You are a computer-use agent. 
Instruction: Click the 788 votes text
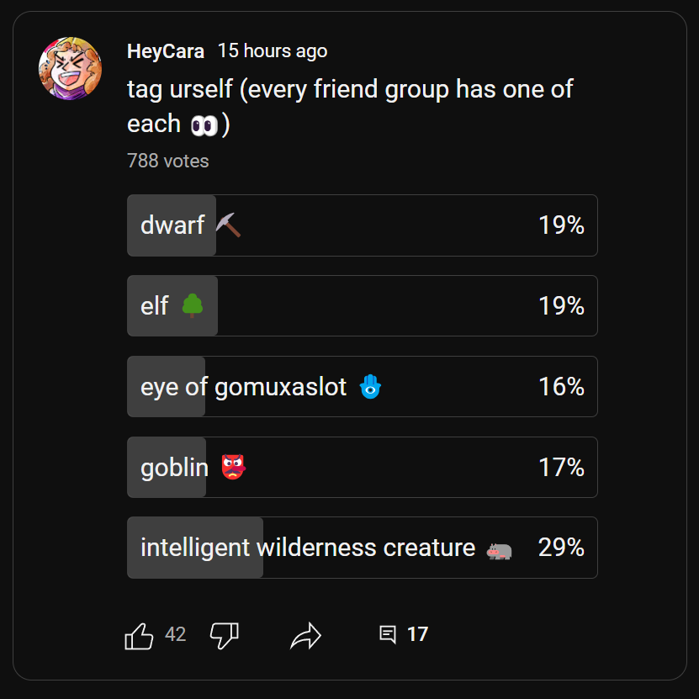pyautogui.click(x=168, y=161)
